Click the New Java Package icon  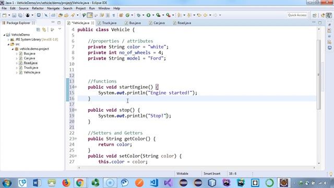(x=121, y=15)
